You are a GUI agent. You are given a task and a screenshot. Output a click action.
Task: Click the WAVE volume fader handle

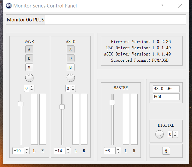click(21, 104)
